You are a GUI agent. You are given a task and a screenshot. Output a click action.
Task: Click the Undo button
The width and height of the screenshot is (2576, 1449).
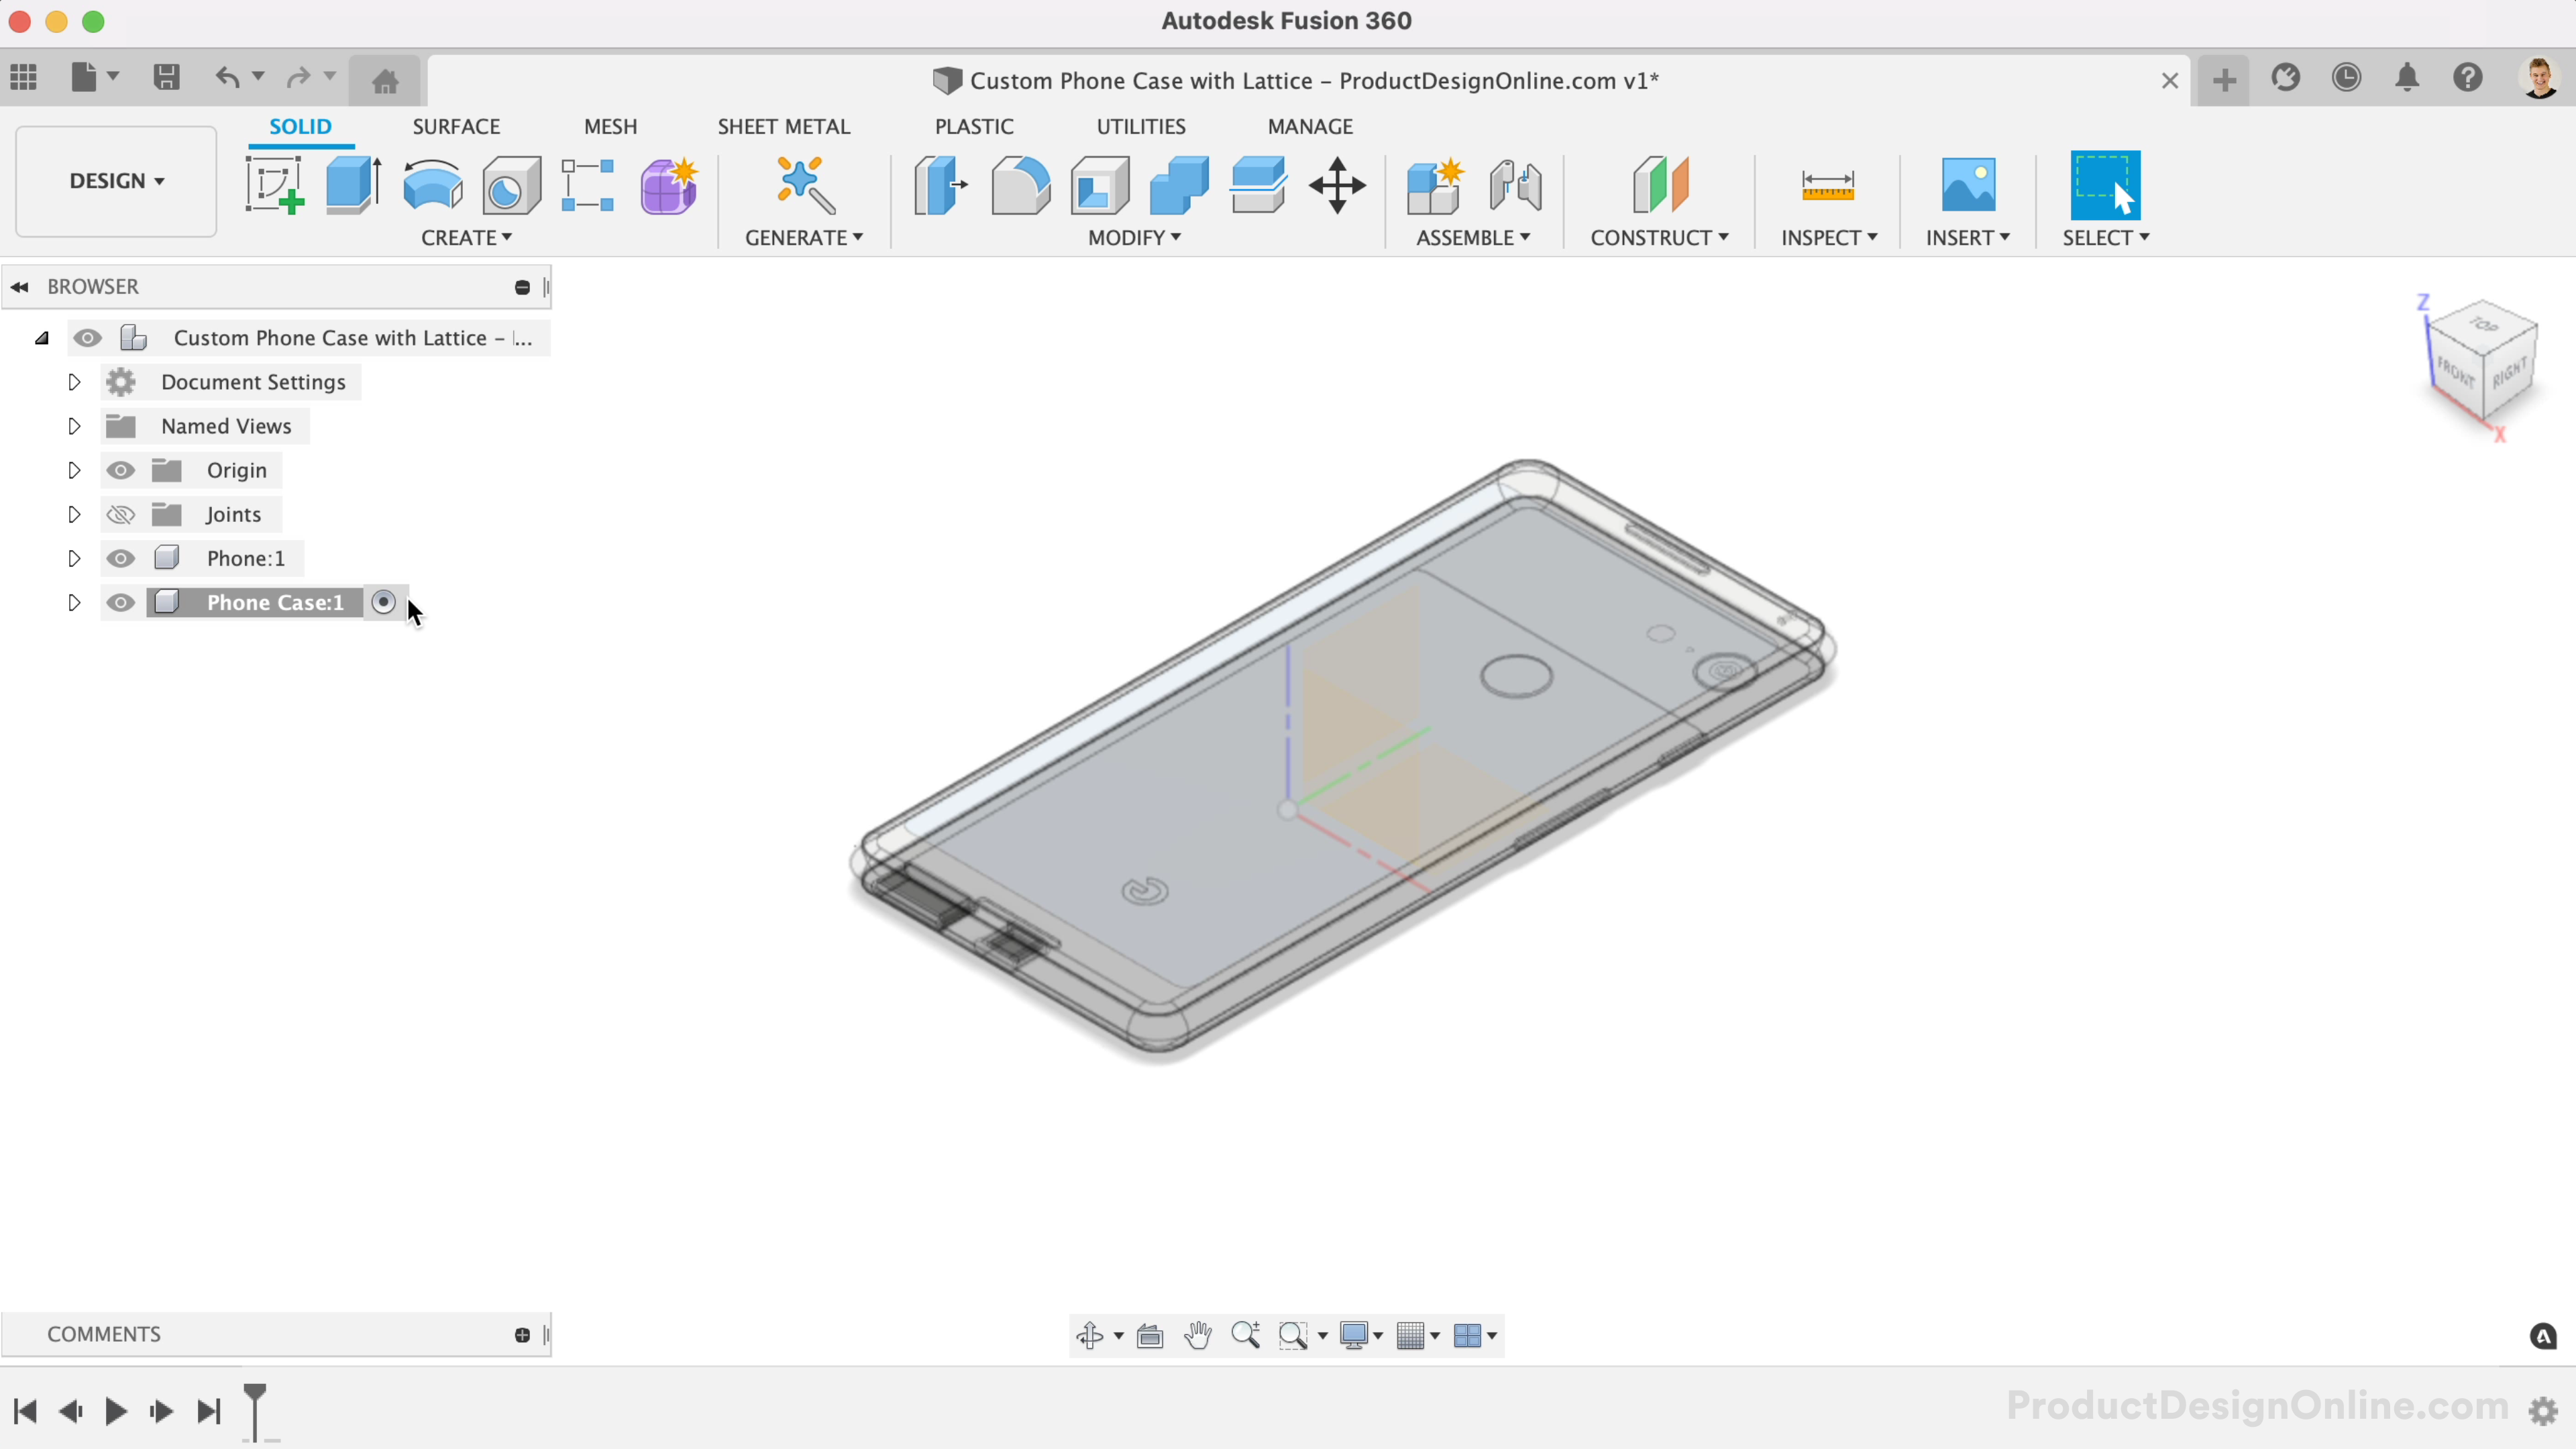tap(229, 78)
